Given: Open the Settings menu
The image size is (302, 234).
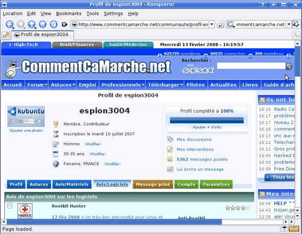Looking at the screenshot, I should tap(114, 13).
